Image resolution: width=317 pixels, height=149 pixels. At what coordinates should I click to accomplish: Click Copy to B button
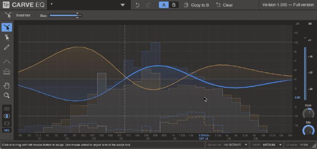(196, 5)
